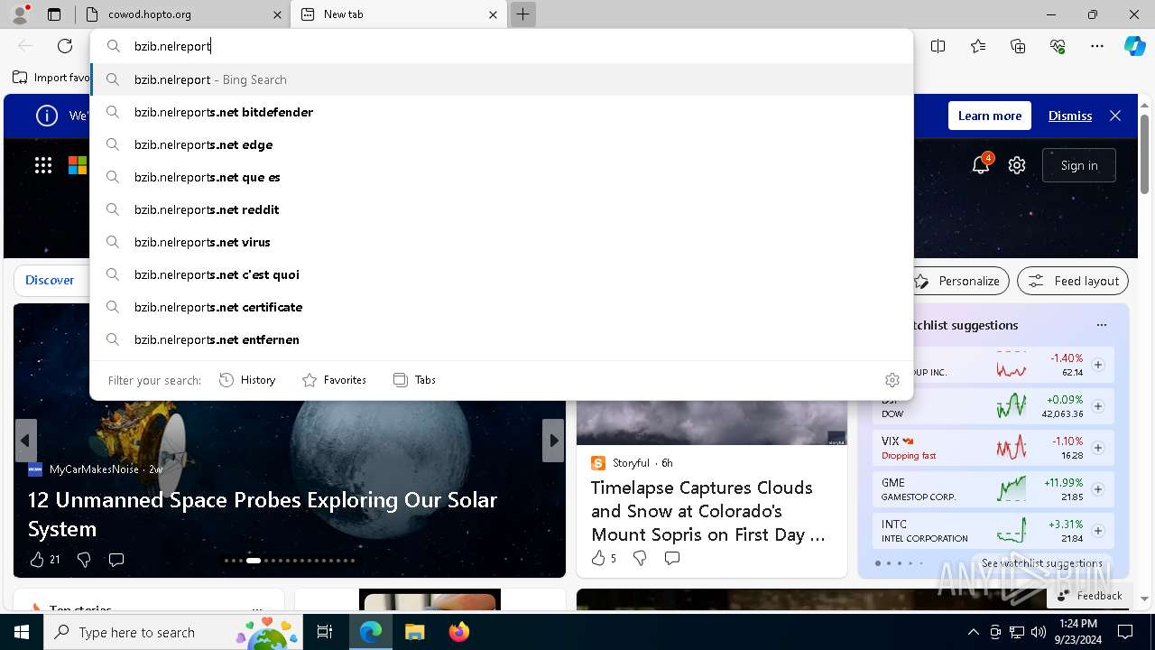Show hidden system tray icons
The image size is (1155, 650).
(x=973, y=632)
